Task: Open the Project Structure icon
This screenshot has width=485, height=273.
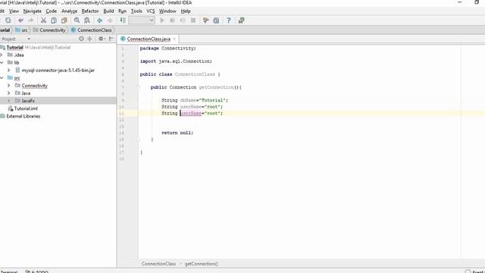Action: click(216, 20)
